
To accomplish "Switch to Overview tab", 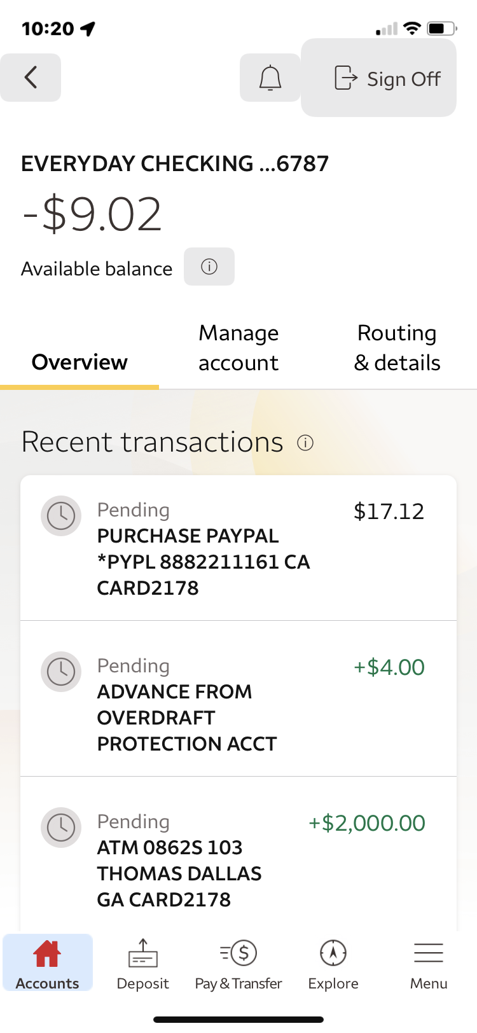I will click(79, 362).
